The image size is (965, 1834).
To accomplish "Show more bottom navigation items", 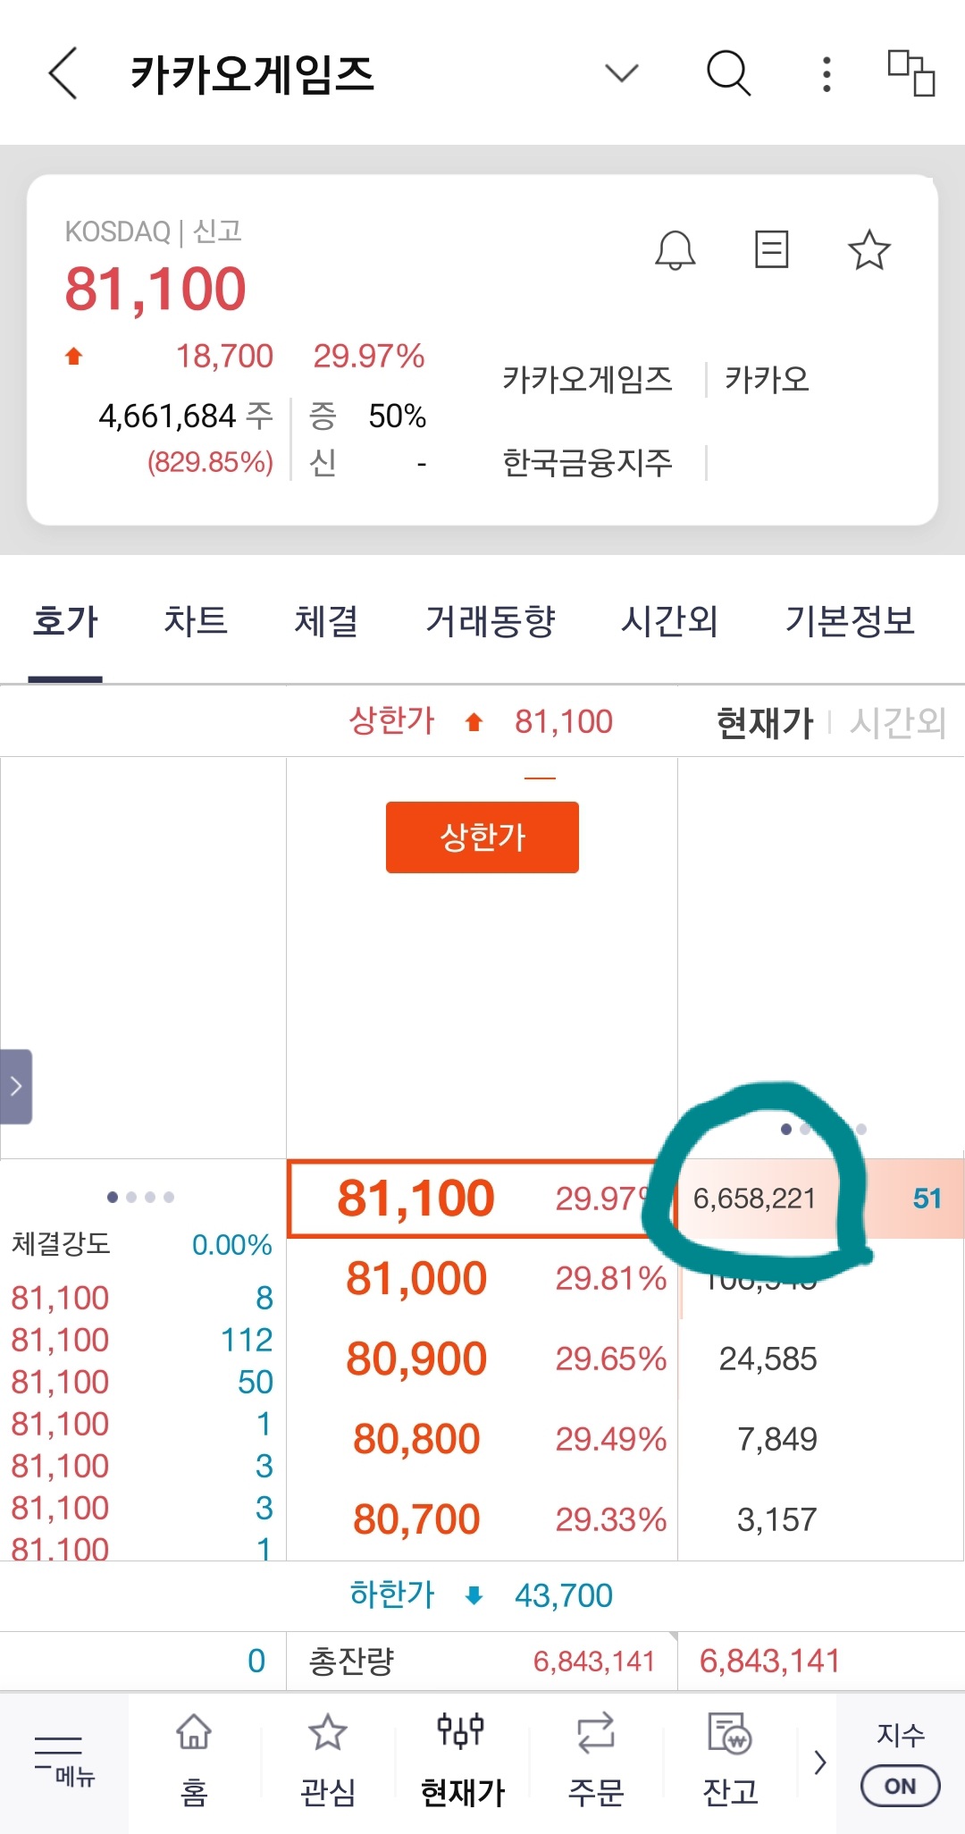I will (x=819, y=1762).
